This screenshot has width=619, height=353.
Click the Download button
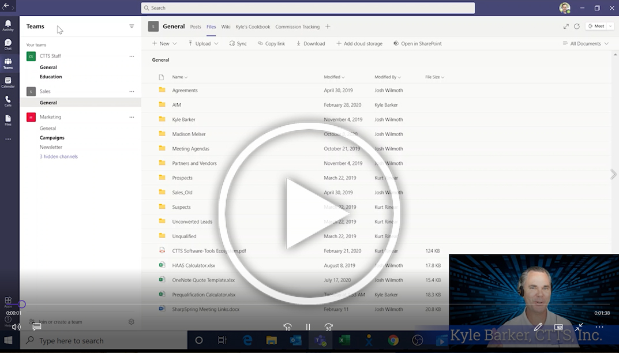coord(311,43)
